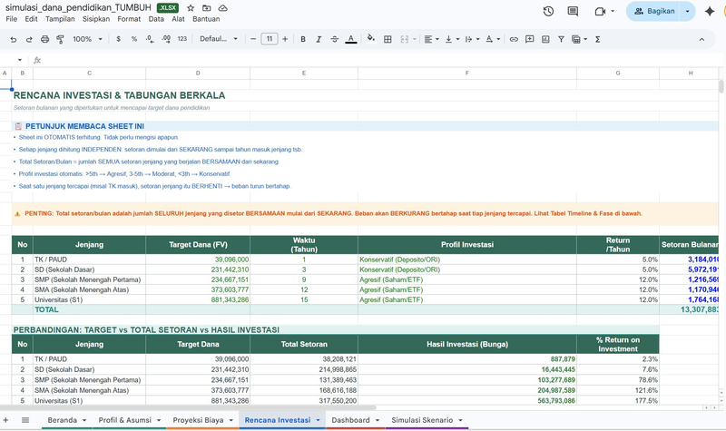Open version history clock icon
Viewport: 726px width, 431px height.
(549, 11)
